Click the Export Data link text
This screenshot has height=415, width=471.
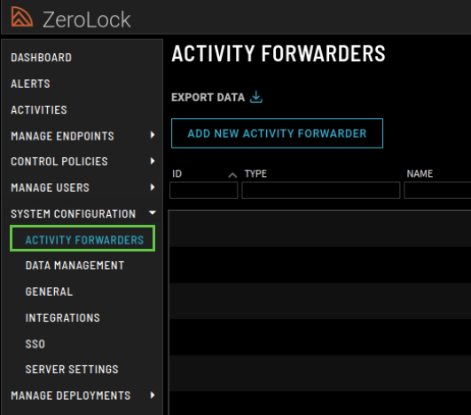[x=208, y=97]
